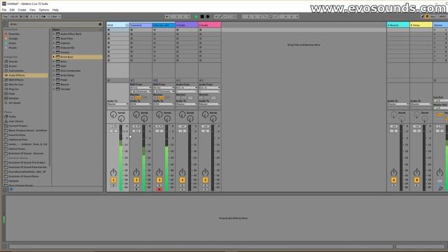Open the Samples category
This screenshot has width=448, height=252.
pos(14,98)
